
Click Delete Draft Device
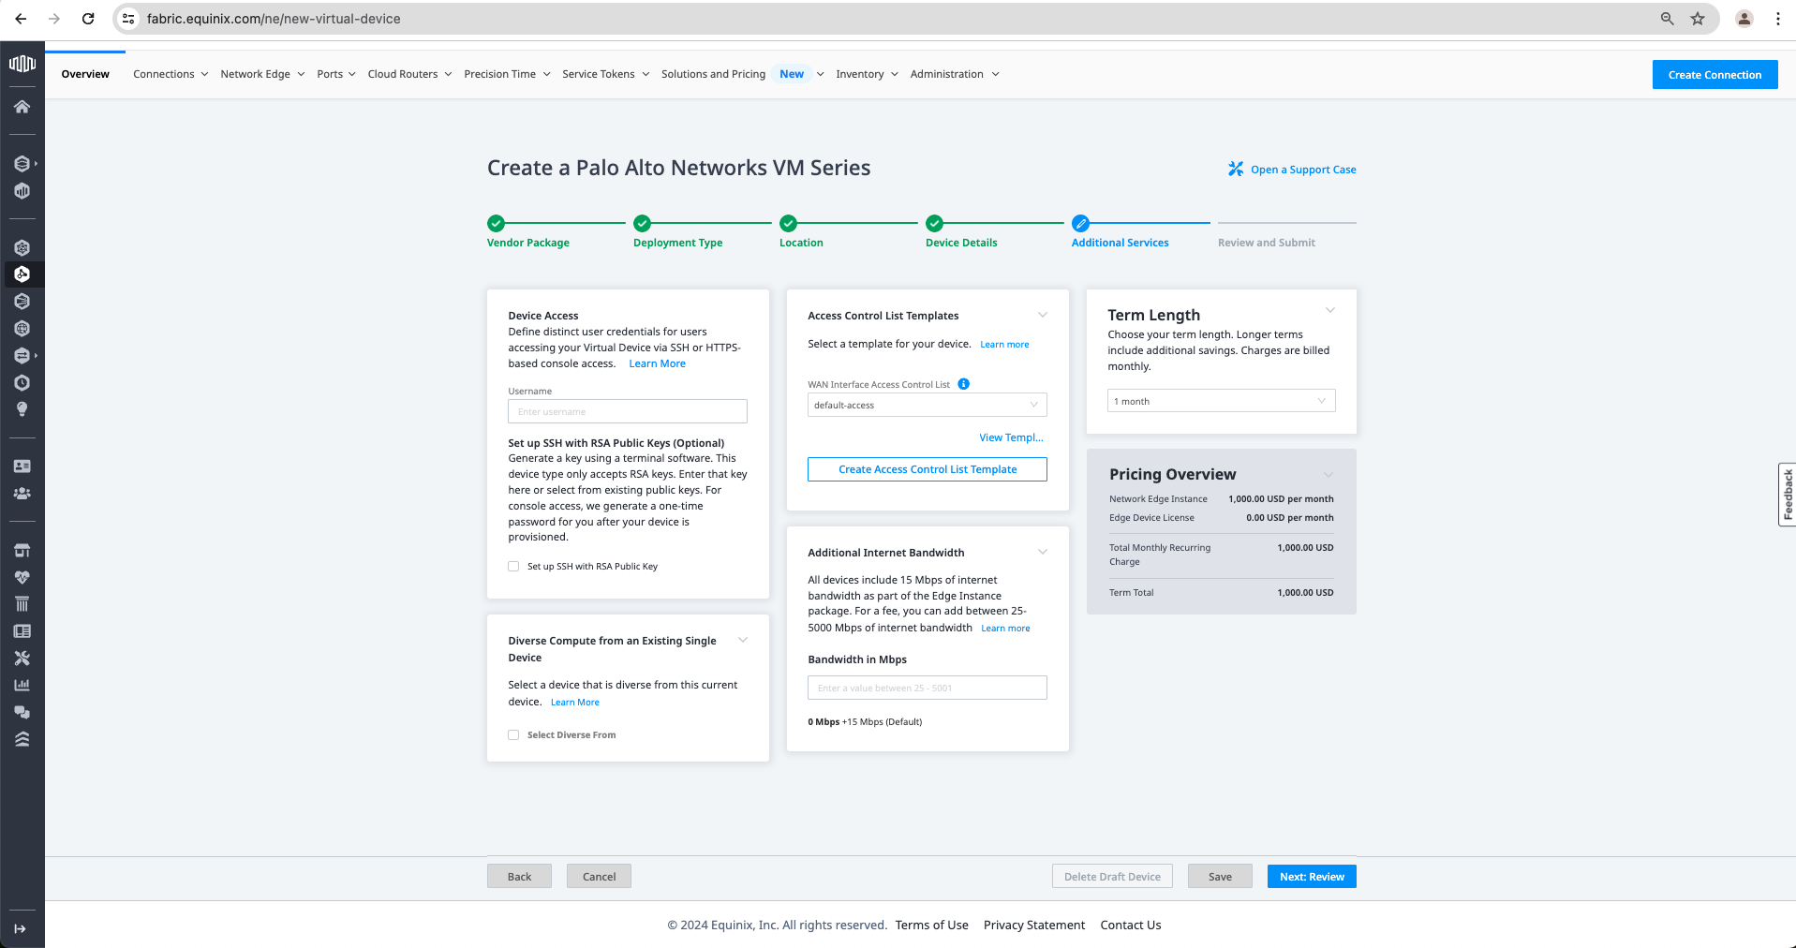(x=1112, y=877)
